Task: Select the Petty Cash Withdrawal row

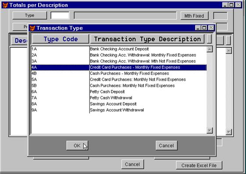Action: pyautogui.click(x=119, y=98)
